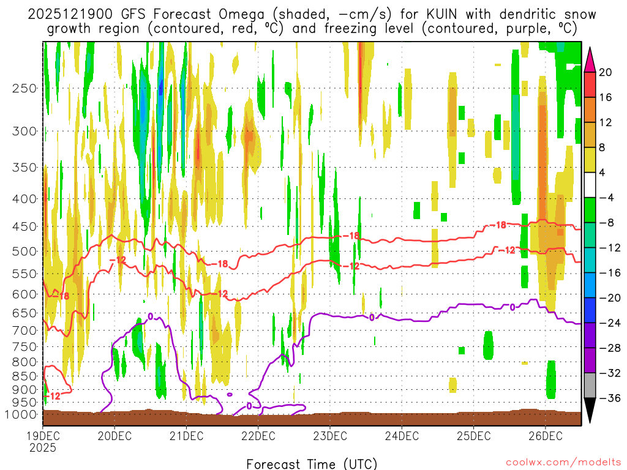
Task: Click the 24DEC x-axis date label
Action: point(402,436)
